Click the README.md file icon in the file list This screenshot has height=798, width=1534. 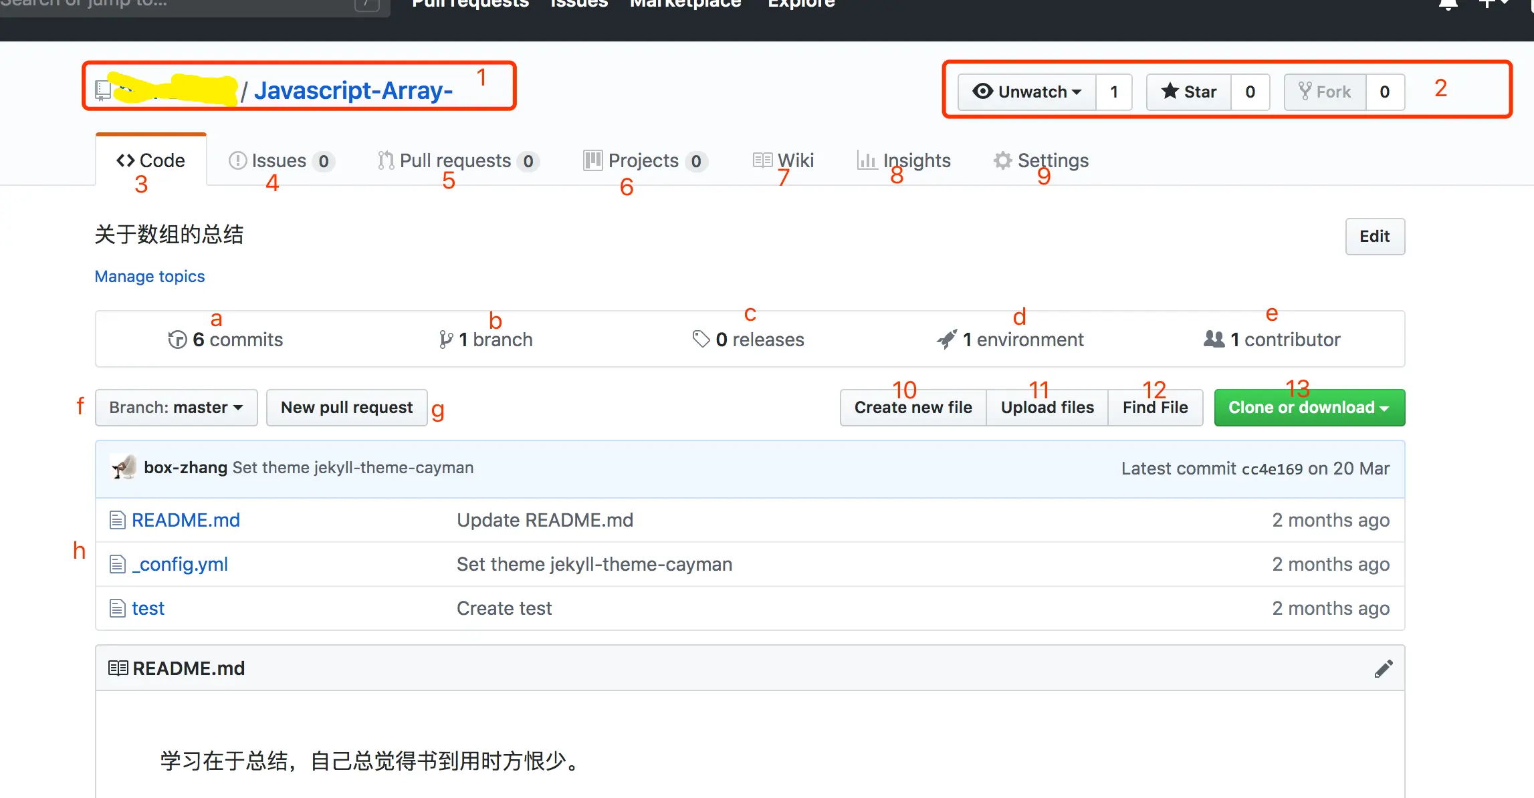(118, 520)
